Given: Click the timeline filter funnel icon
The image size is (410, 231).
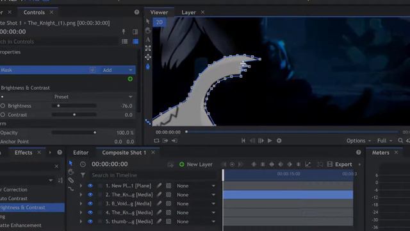Looking at the screenshot, I should (x=83, y=175).
